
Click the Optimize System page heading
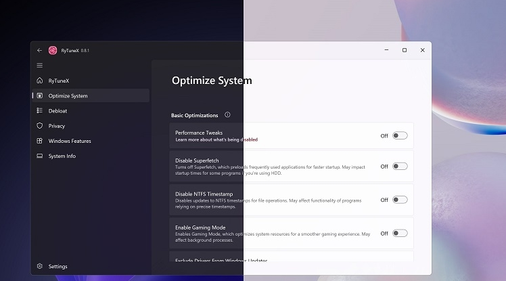click(x=212, y=81)
